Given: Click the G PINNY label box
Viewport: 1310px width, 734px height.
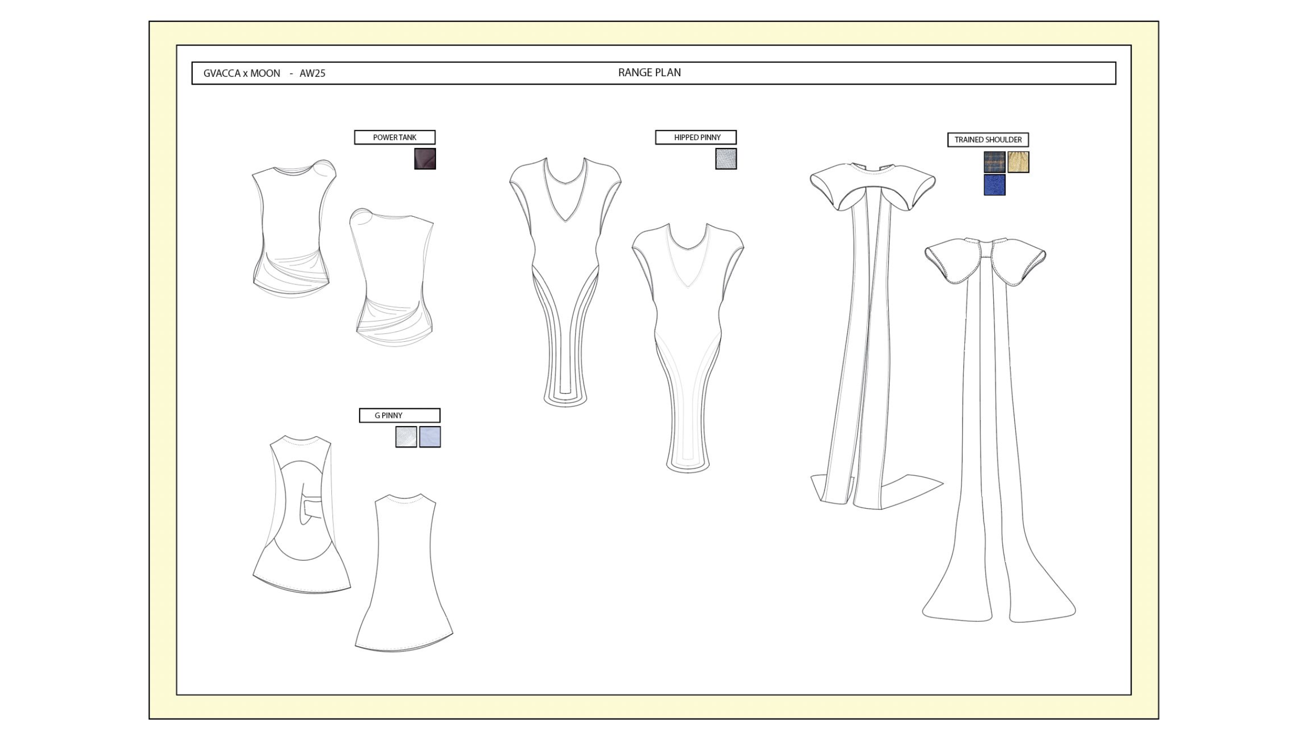Looking at the screenshot, I should 399,415.
